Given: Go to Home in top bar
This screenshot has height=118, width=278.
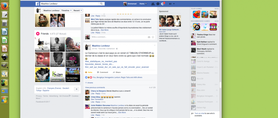Looking at the screenshot, I should pos(142,4).
